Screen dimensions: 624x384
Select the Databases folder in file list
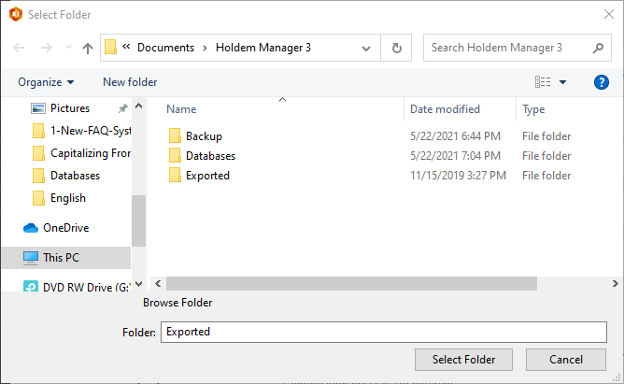[210, 156]
